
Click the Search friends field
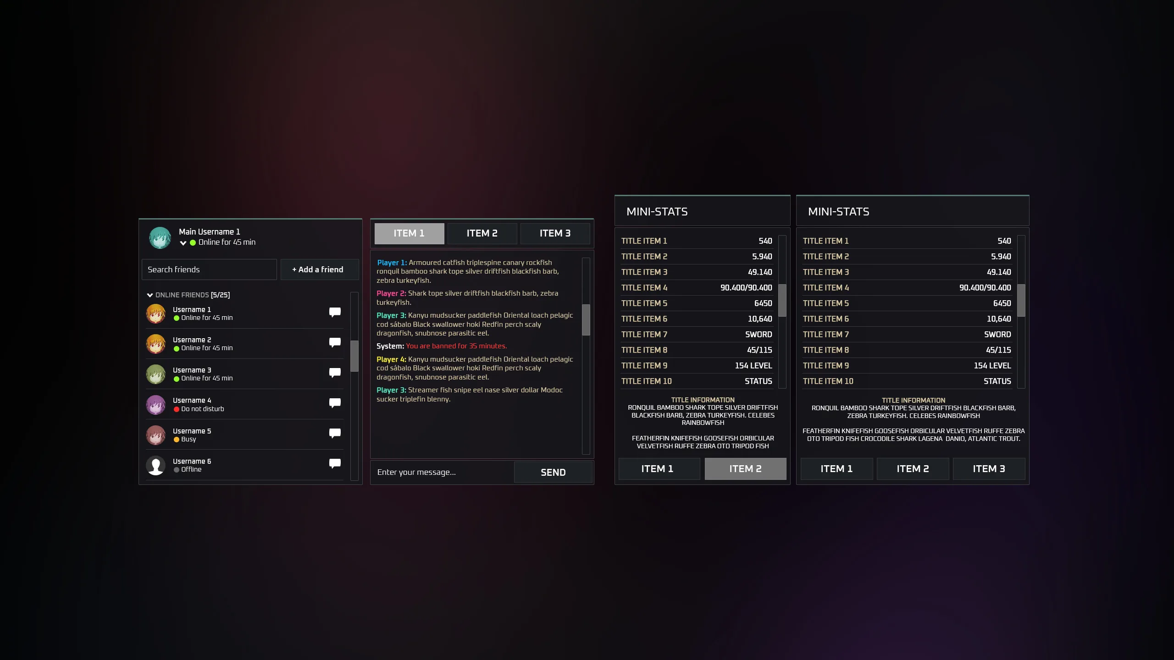point(209,269)
